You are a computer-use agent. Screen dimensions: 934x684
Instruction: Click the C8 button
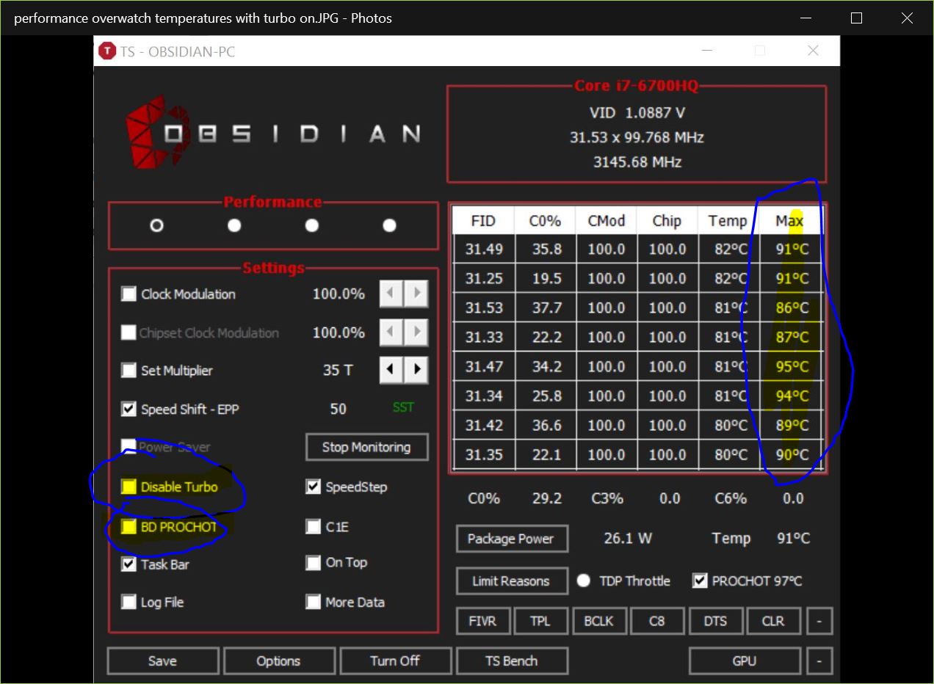coord(656,621)
